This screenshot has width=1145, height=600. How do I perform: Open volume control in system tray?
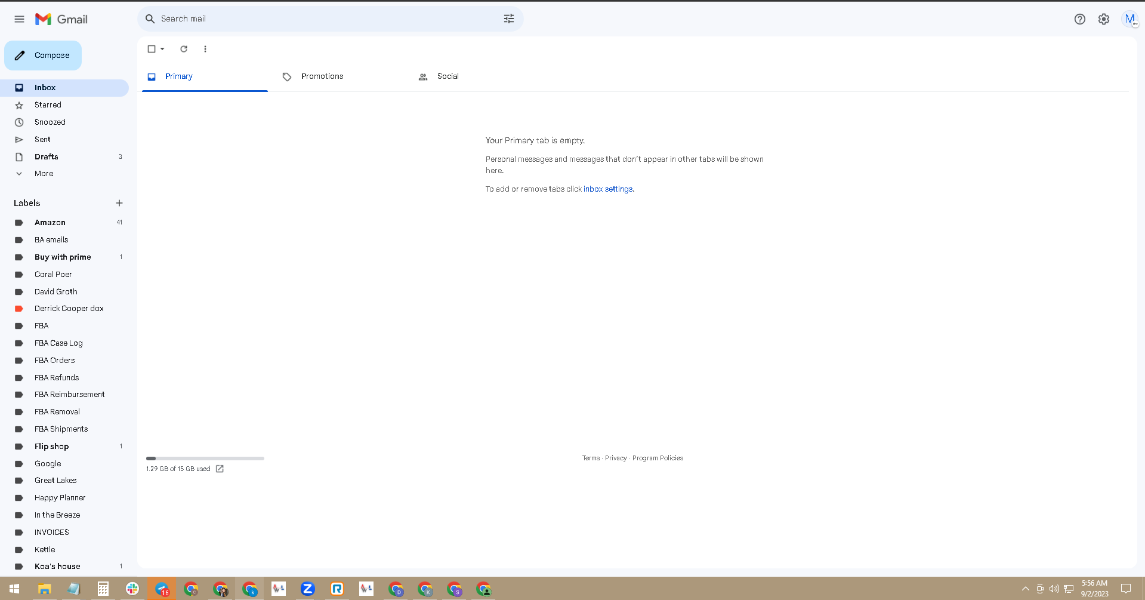point(1054,589)
